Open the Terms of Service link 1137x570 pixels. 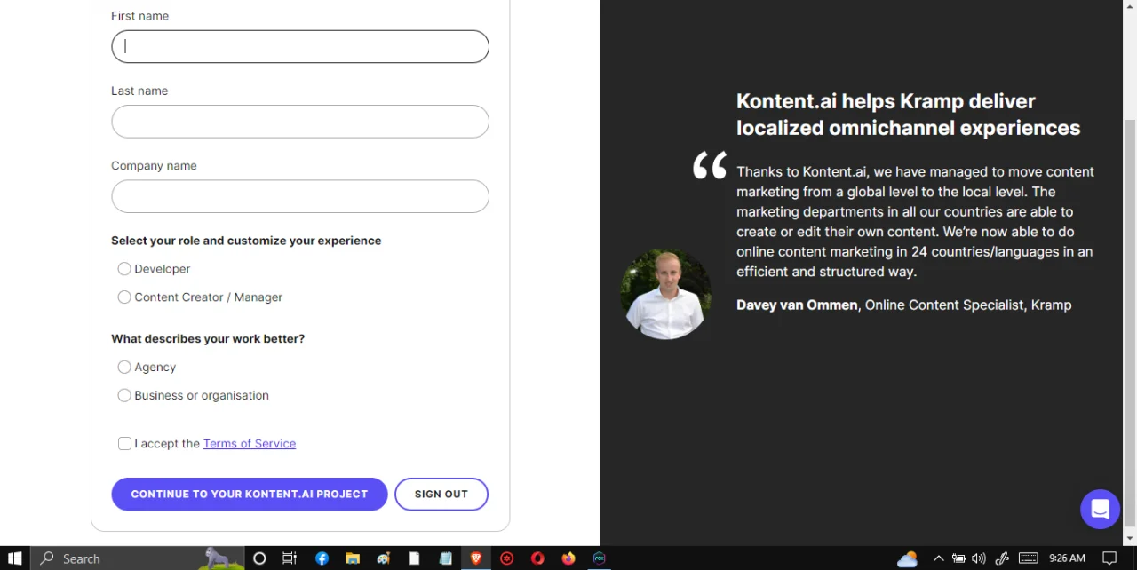(250, 444)
